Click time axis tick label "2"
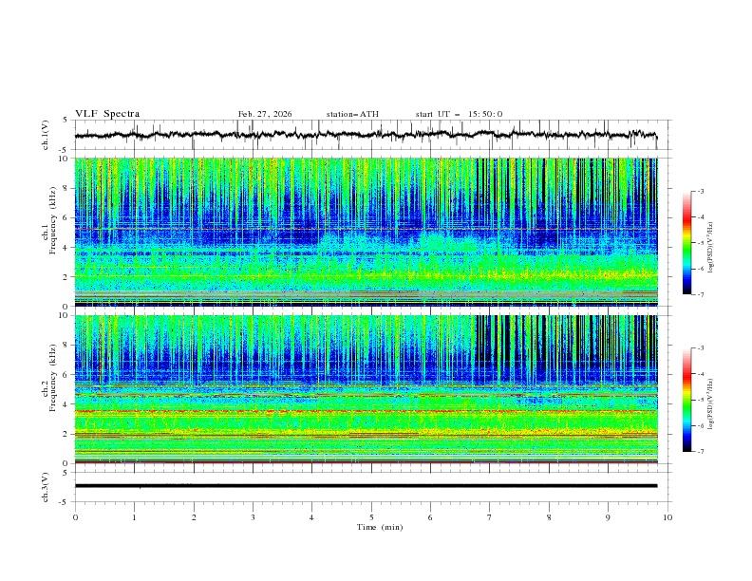The height and width of the screenshot is (581, 752). (194, 517)
